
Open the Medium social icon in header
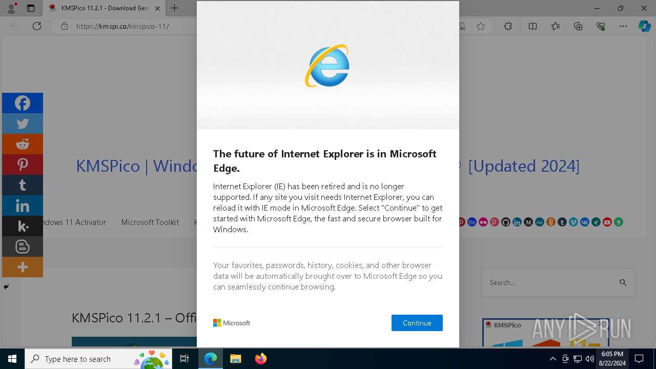528,222
